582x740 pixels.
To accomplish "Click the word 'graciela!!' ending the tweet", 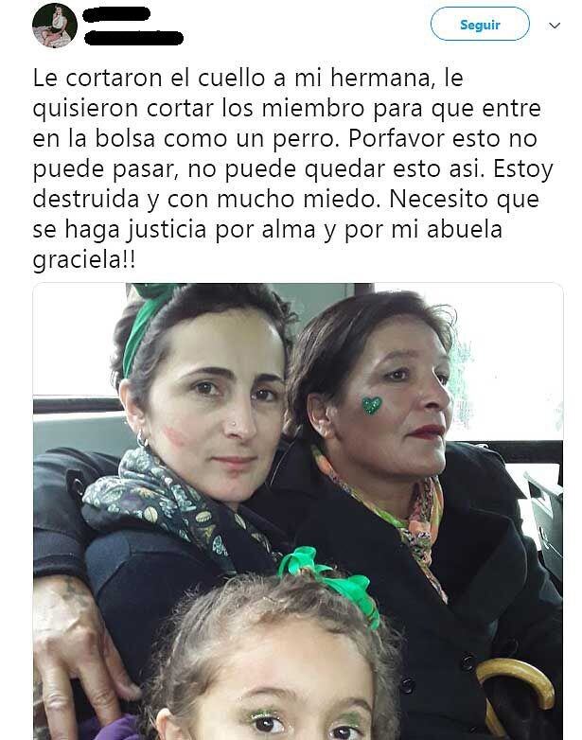I will (84, 260).
